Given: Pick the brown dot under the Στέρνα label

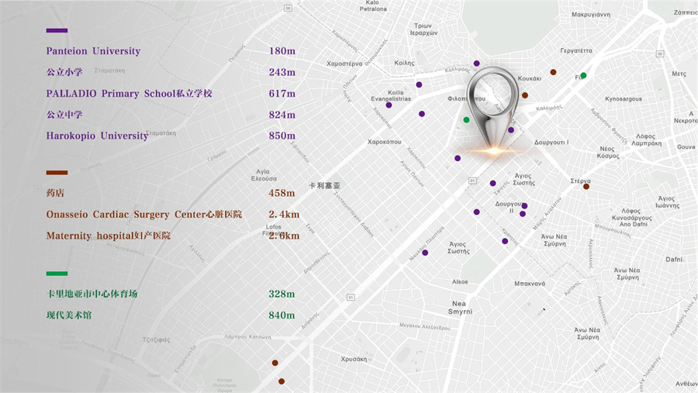Looking at the screenshot, I should tap(586, 187).
